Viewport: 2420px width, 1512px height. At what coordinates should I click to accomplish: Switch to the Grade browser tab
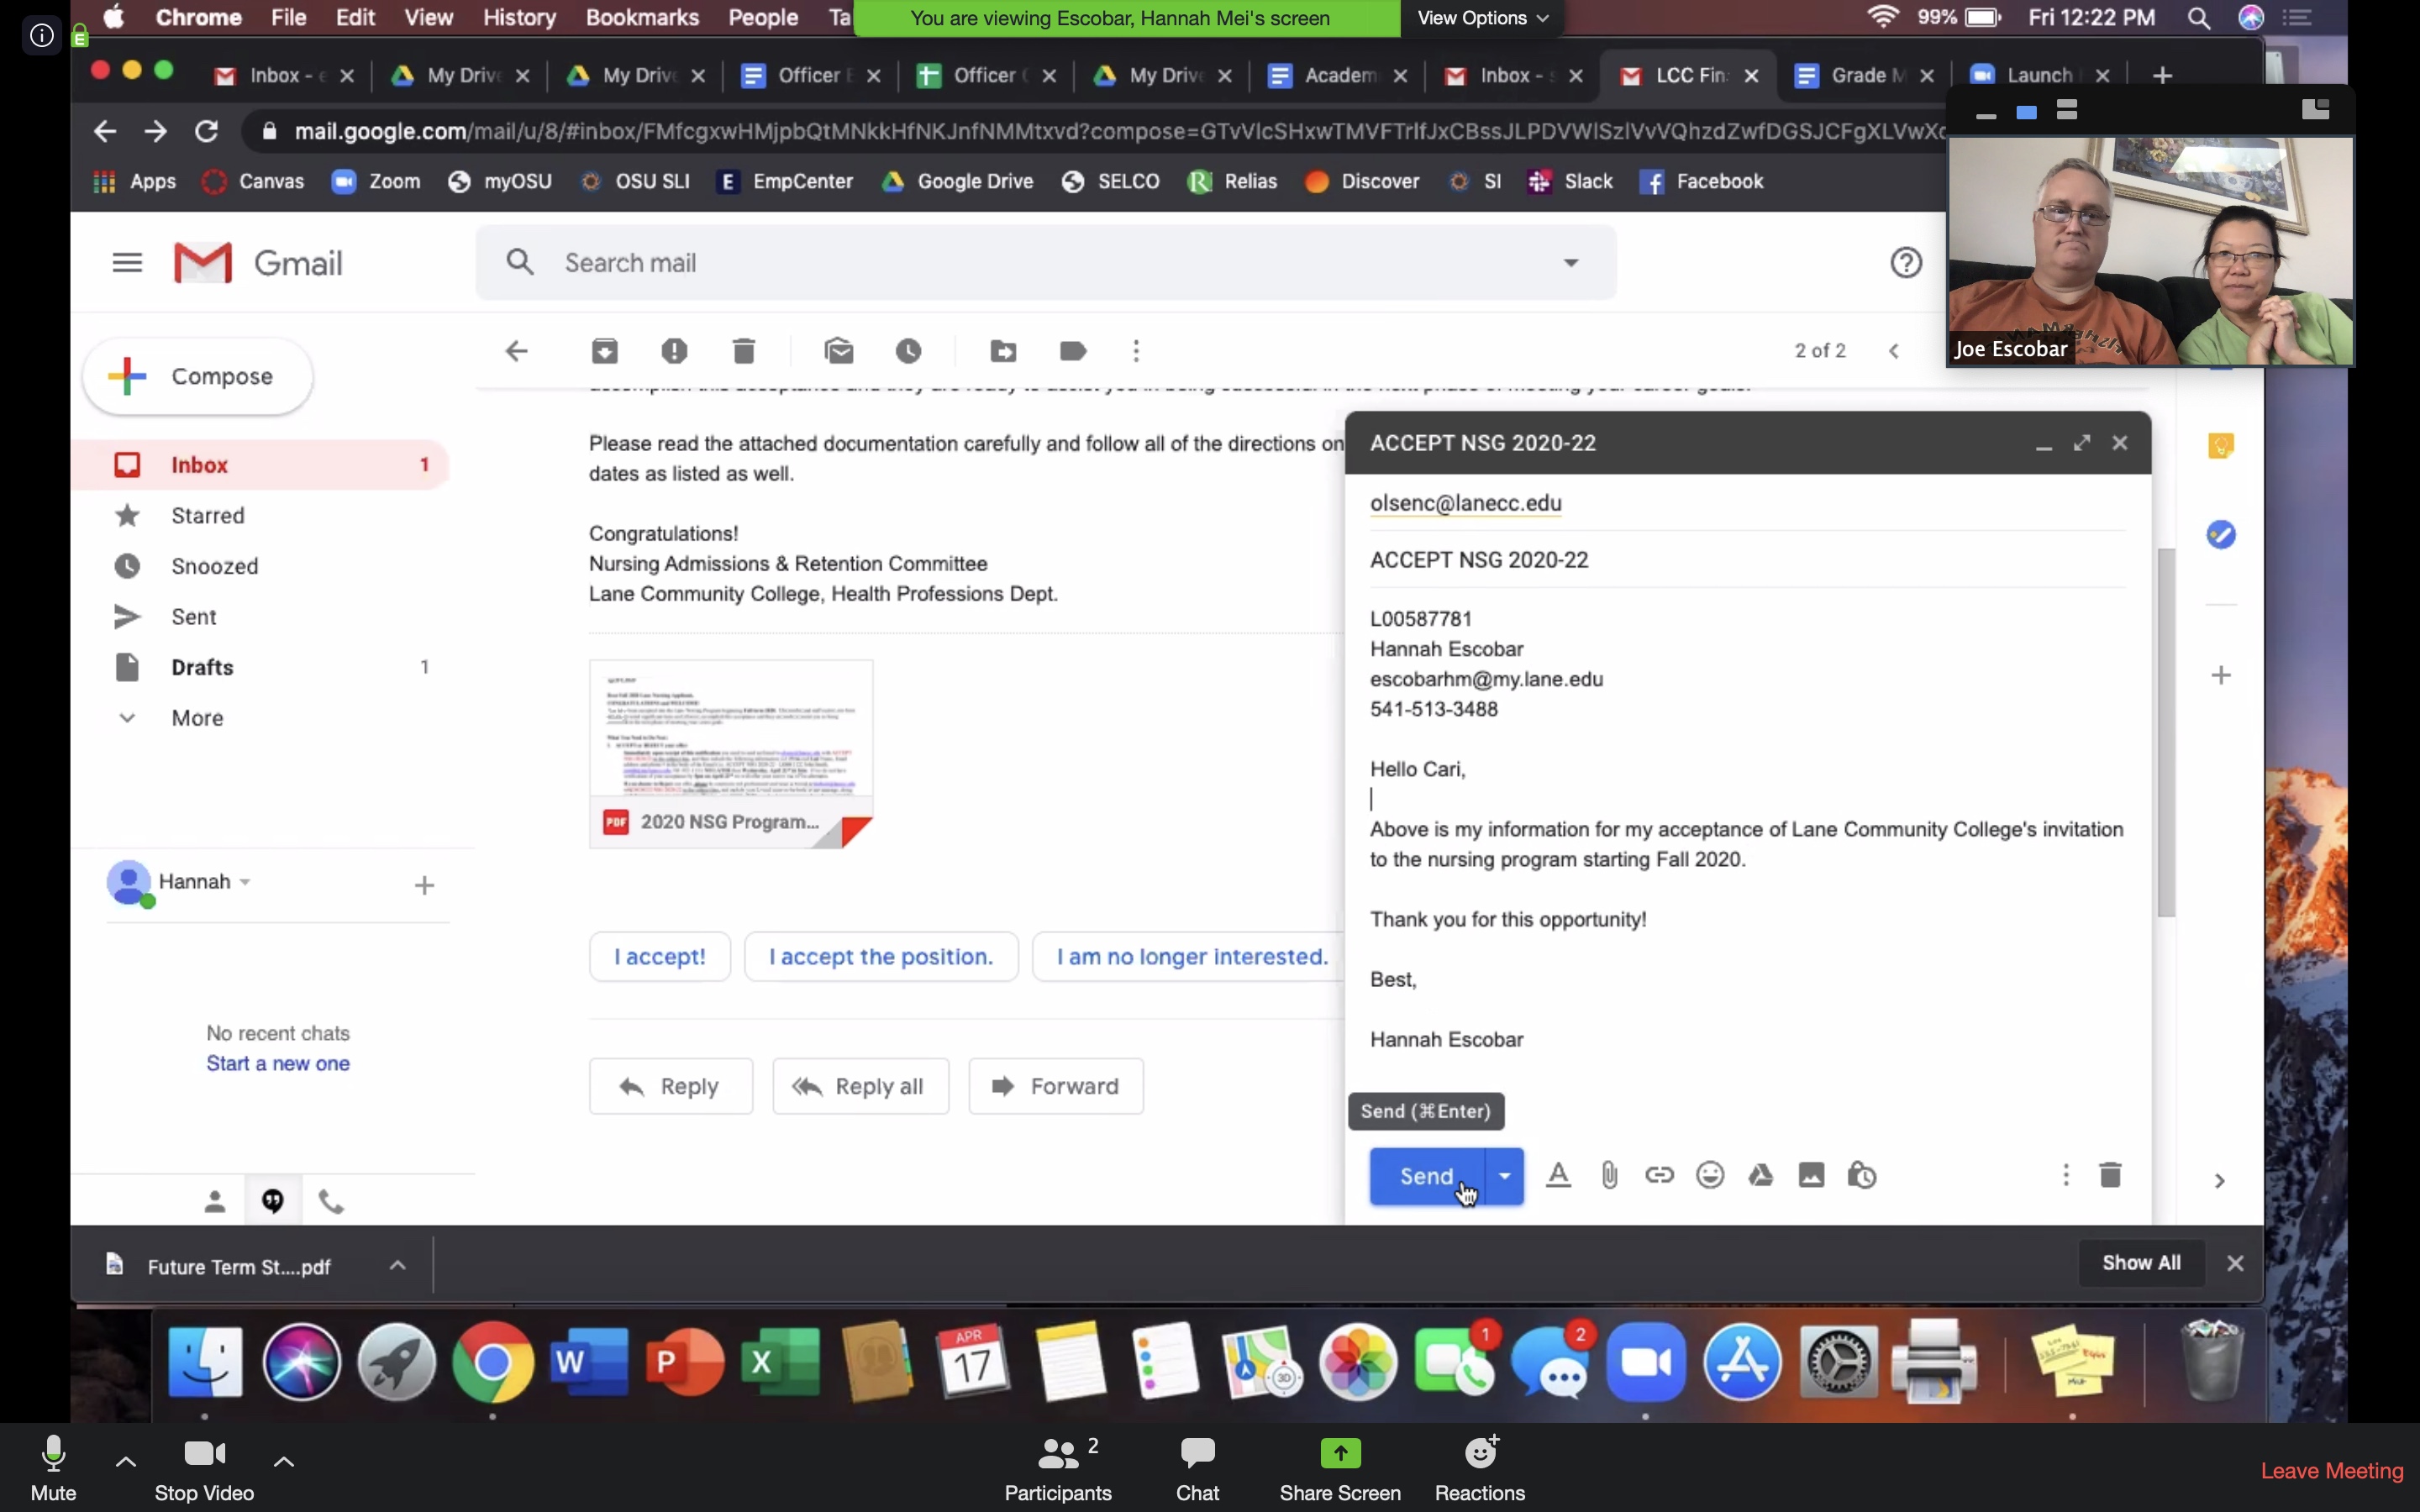click(1863, 75)
